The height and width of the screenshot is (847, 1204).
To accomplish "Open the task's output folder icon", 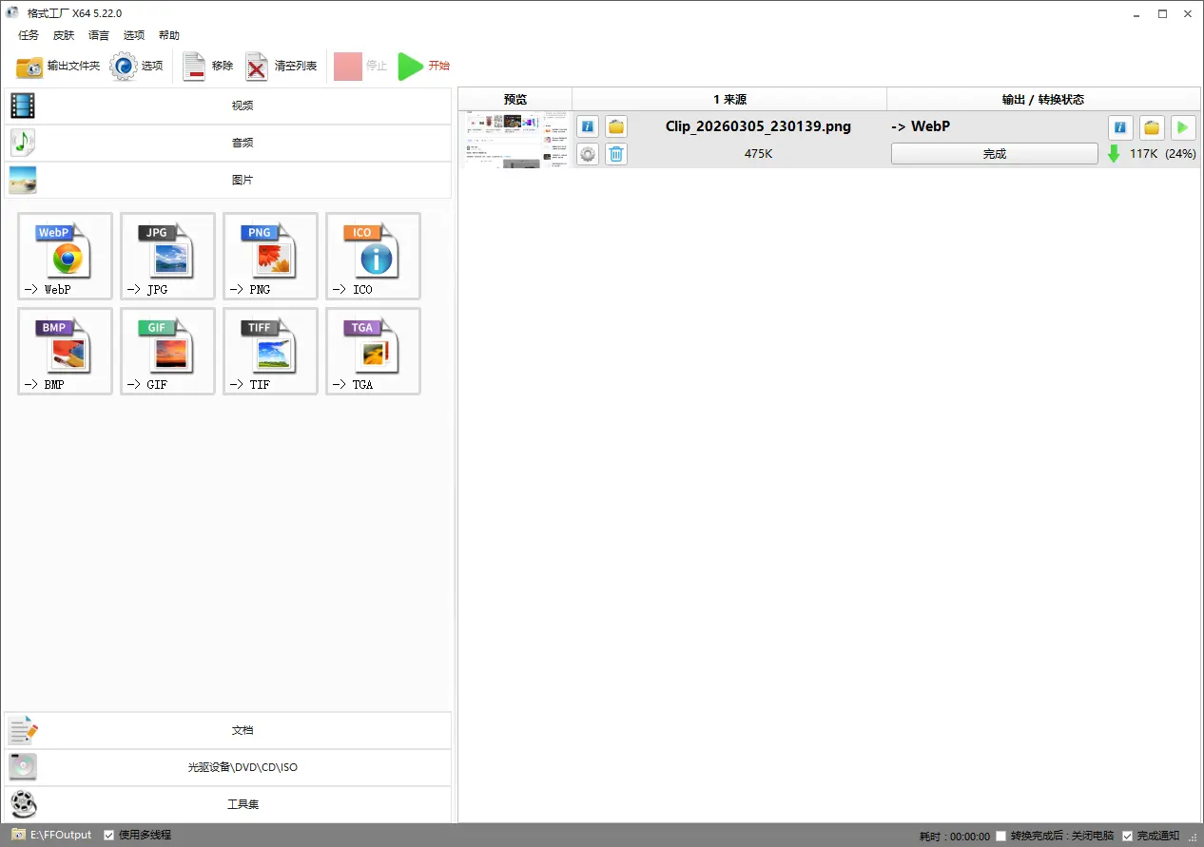I will pos(615,125).
